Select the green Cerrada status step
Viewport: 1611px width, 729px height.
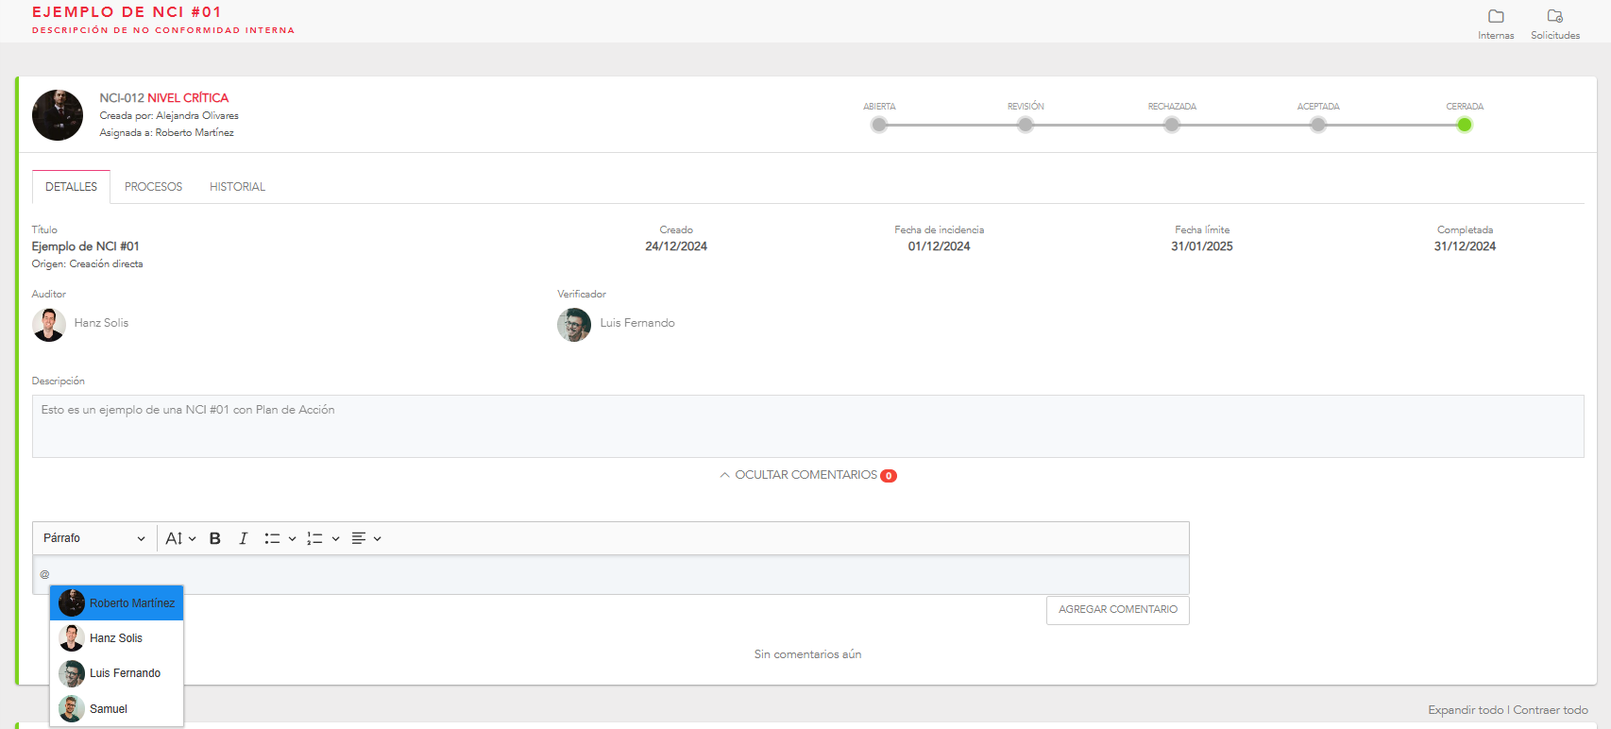[x=1464, y=125]
